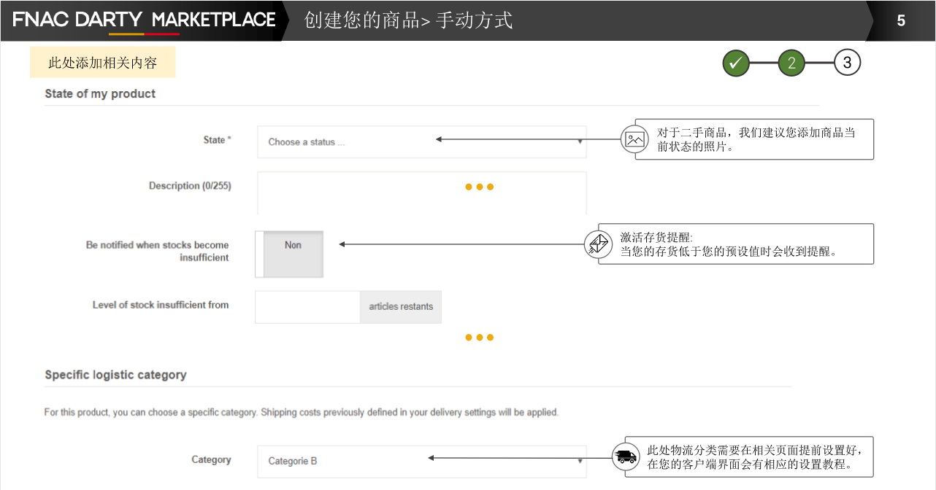Click the orange dots below the stock level field
This screenshot has height=490, width=936.
[x=479, y=338]
